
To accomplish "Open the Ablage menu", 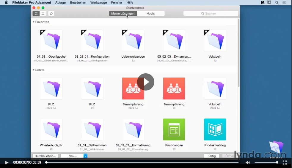I will coord(60,2).
